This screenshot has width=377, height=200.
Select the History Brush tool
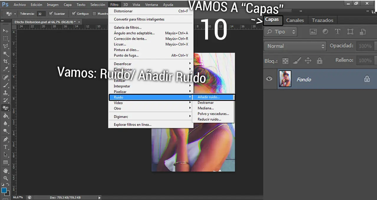6,101
